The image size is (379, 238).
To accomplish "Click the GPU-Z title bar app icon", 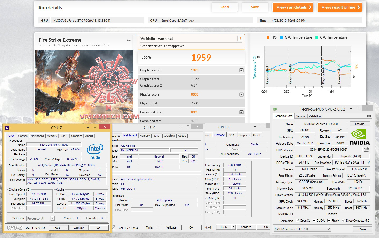I will coord(275,109).
